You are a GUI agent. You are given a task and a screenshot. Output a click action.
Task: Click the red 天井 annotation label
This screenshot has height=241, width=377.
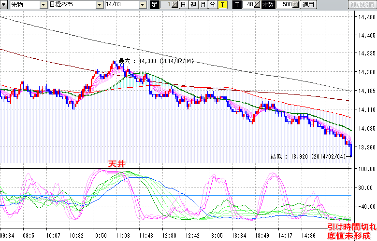pos(116,165)
